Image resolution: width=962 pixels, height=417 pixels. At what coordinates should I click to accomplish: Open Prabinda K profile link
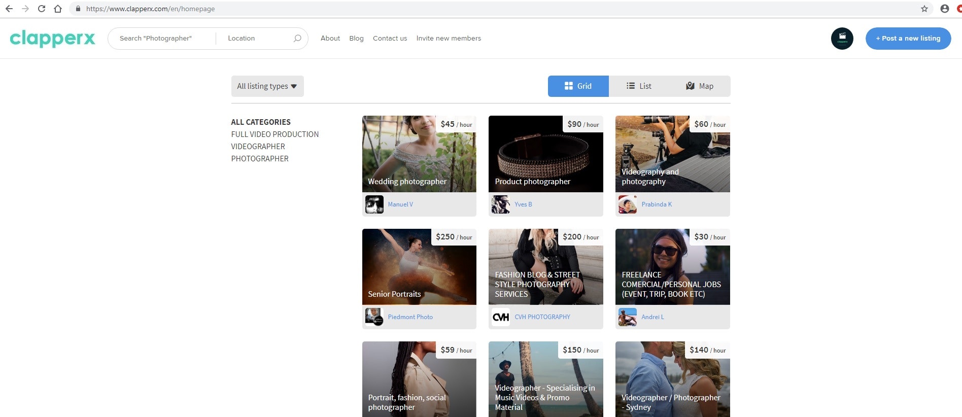tap(657, 204)
